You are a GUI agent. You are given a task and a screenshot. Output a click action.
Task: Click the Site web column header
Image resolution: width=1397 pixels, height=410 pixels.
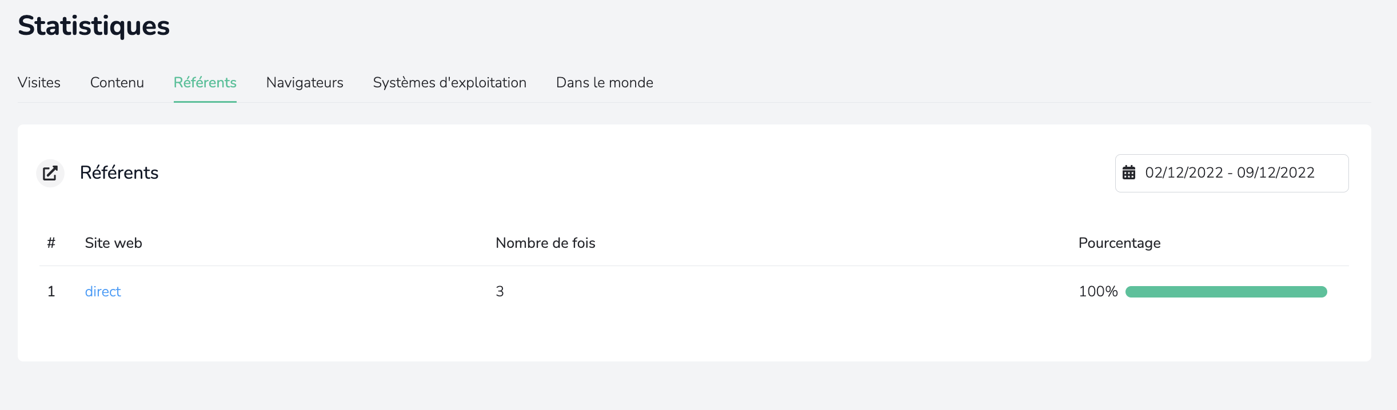[x=114, y=243]
